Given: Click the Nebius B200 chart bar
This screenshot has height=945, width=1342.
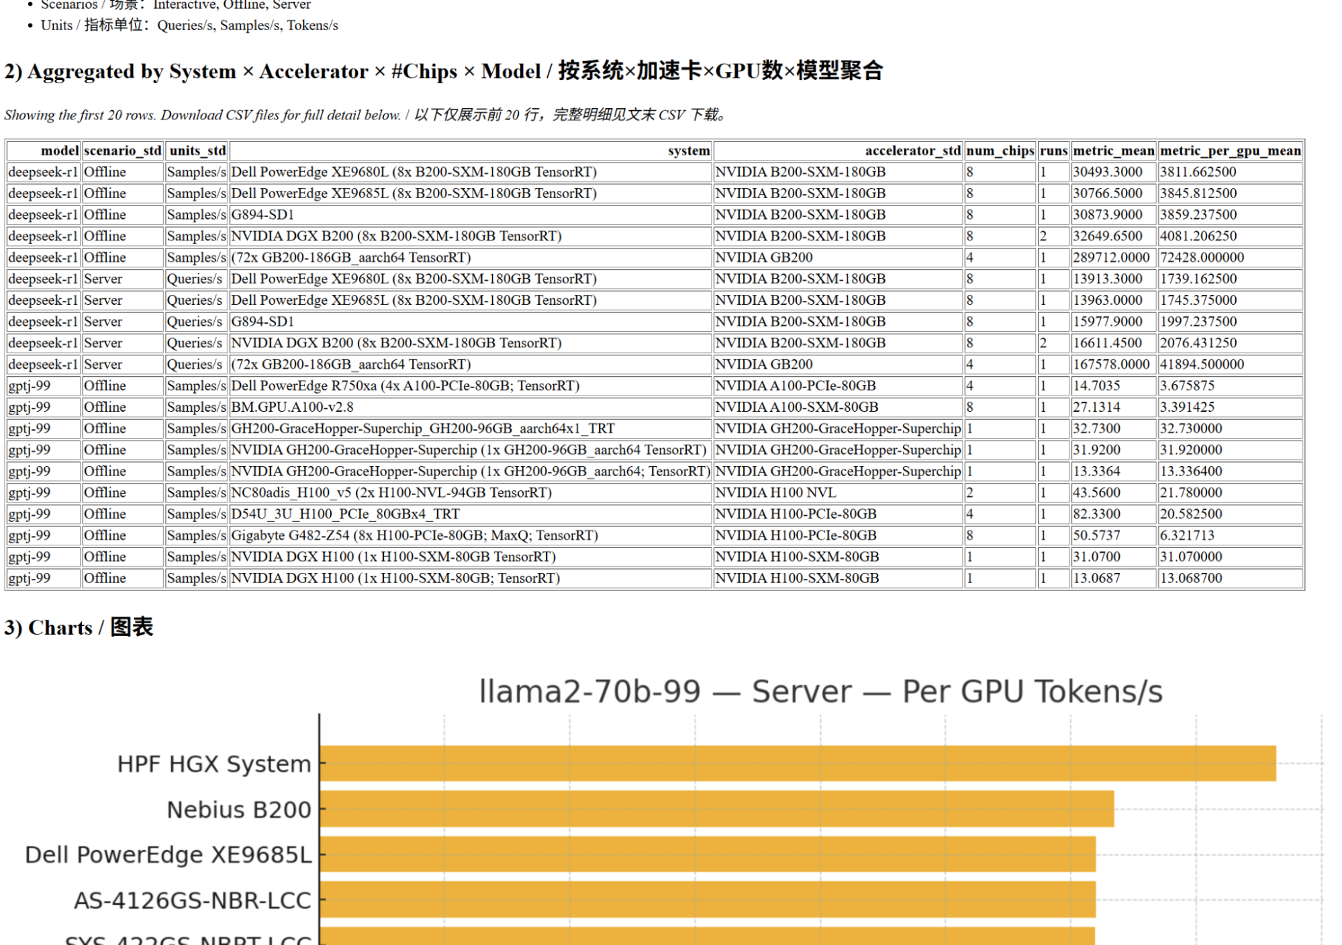Looking at the screenshot, I should pos(716,809).
